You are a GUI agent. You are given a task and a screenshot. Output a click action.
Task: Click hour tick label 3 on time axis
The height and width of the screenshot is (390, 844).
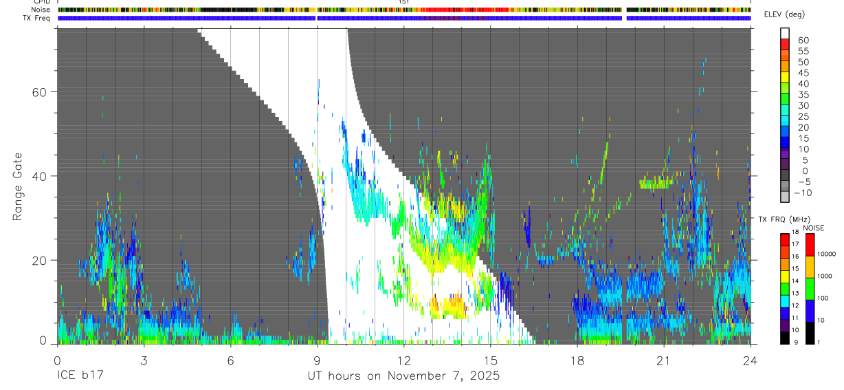click(144, 360)
